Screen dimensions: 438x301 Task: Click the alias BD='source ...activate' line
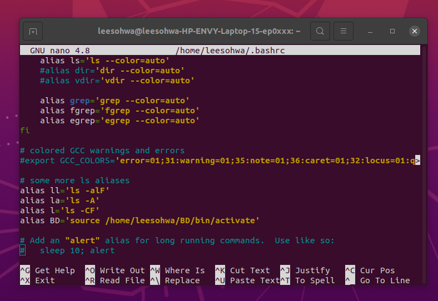140,221
